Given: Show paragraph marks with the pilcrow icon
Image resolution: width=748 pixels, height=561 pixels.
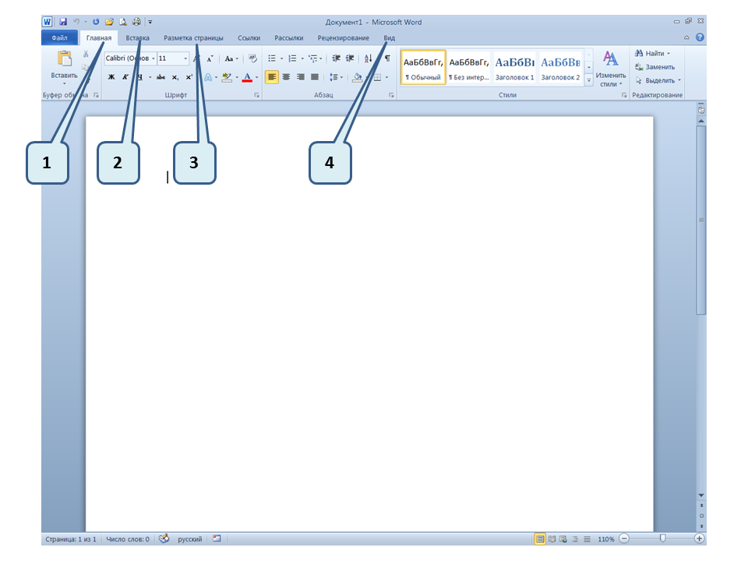Looking at the screenshot, I should click(387, 58).
